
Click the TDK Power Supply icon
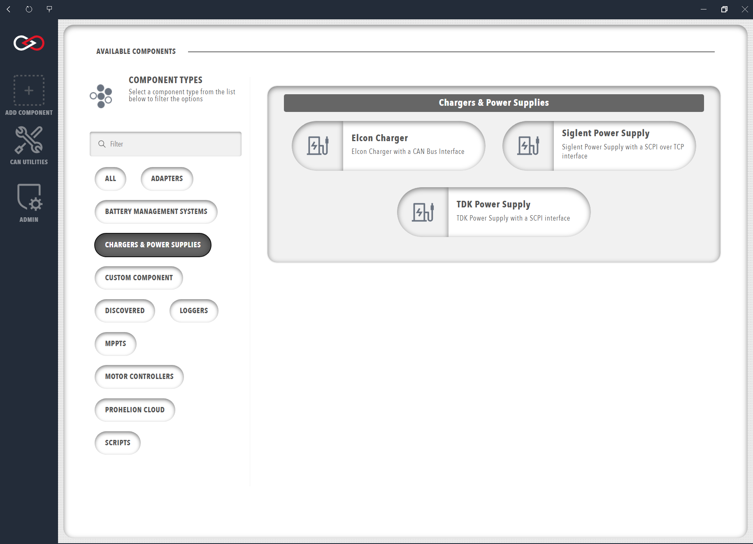click(x=423, y=212)
